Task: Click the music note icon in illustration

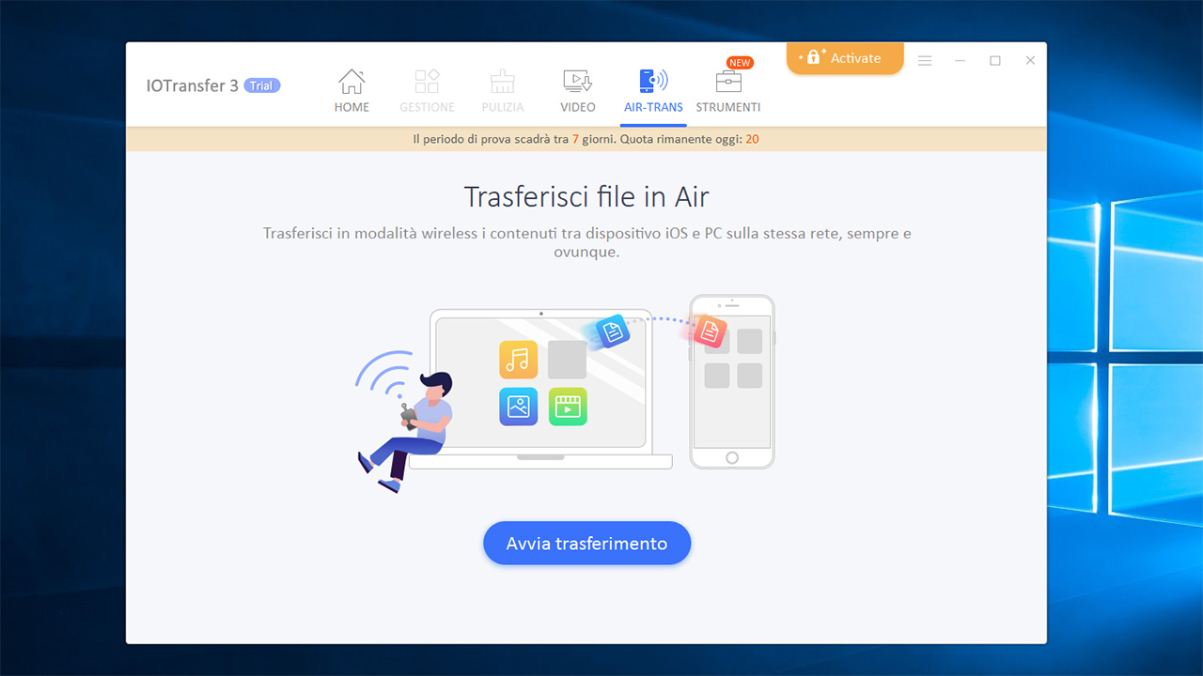Action: 519,360
